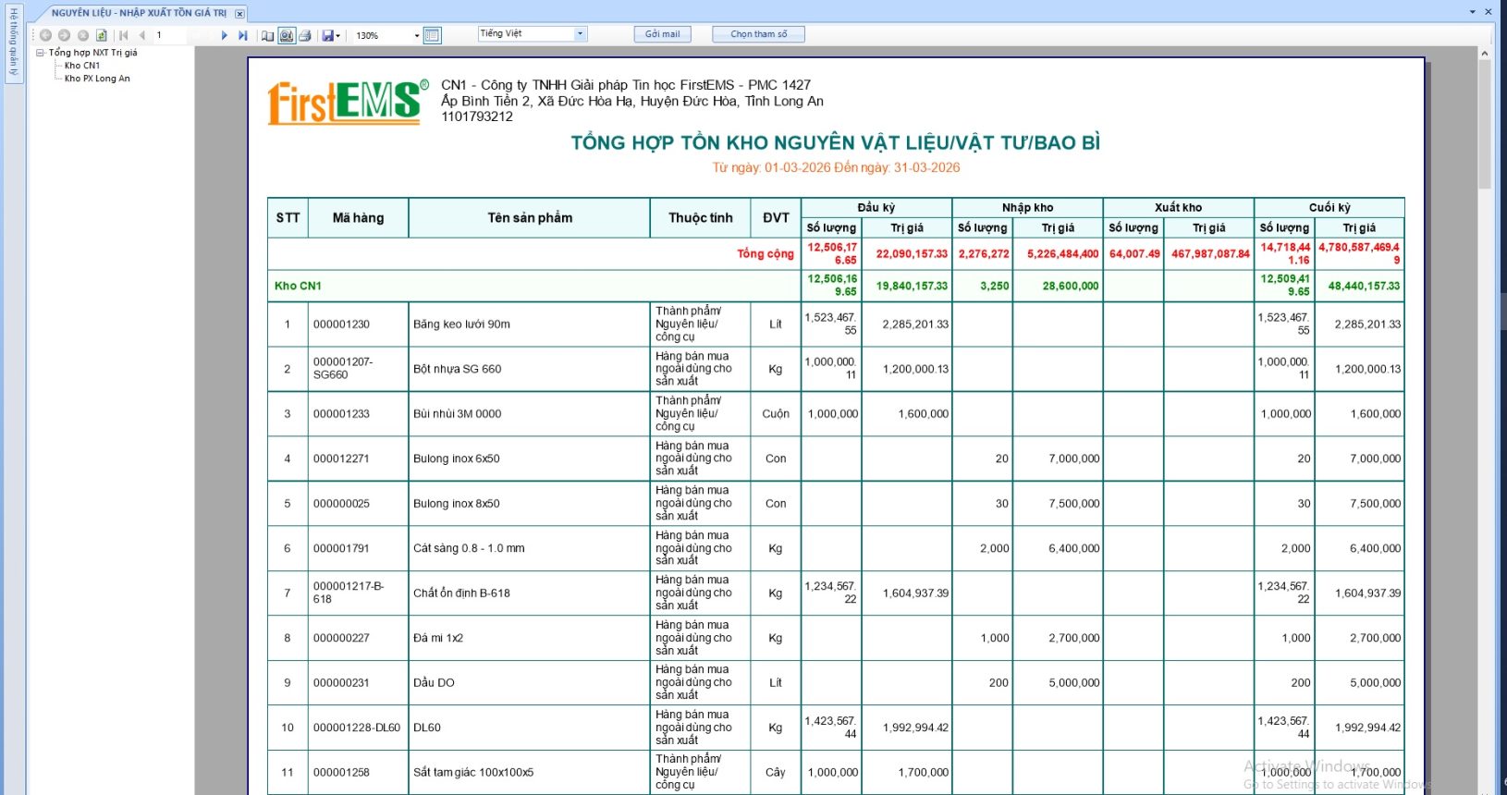Click the Cuối kỳ group header
The image size is (1507, 795).
click(x=1329, y=208)
